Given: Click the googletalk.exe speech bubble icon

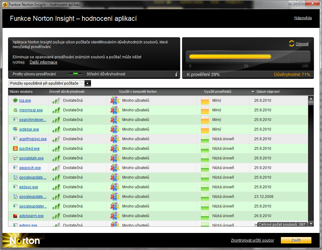Looking at the screenshot, I should [x=15, y=158].
